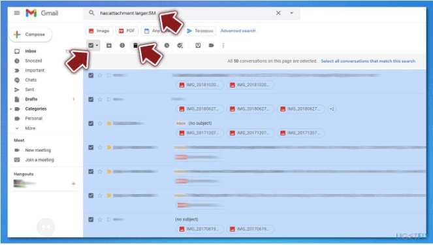This screenshot has height=245, width=433.
Task: Open the Sent folder
Action: [29, 90]
